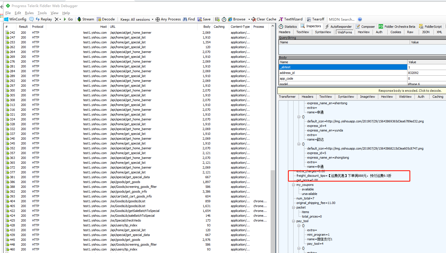The image size is (446, 253).
Task: Click the Decode toolbar icon
Action: click(99, 19)
